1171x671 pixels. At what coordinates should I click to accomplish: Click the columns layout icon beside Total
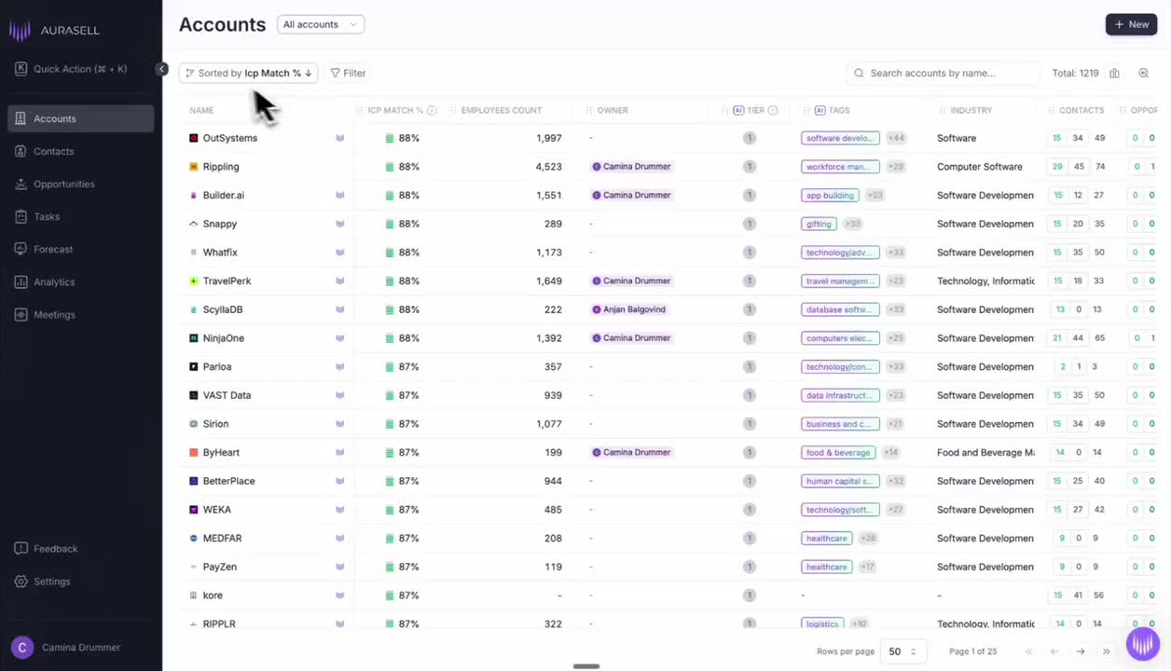pyautogui.click(x=1114, y=73)
